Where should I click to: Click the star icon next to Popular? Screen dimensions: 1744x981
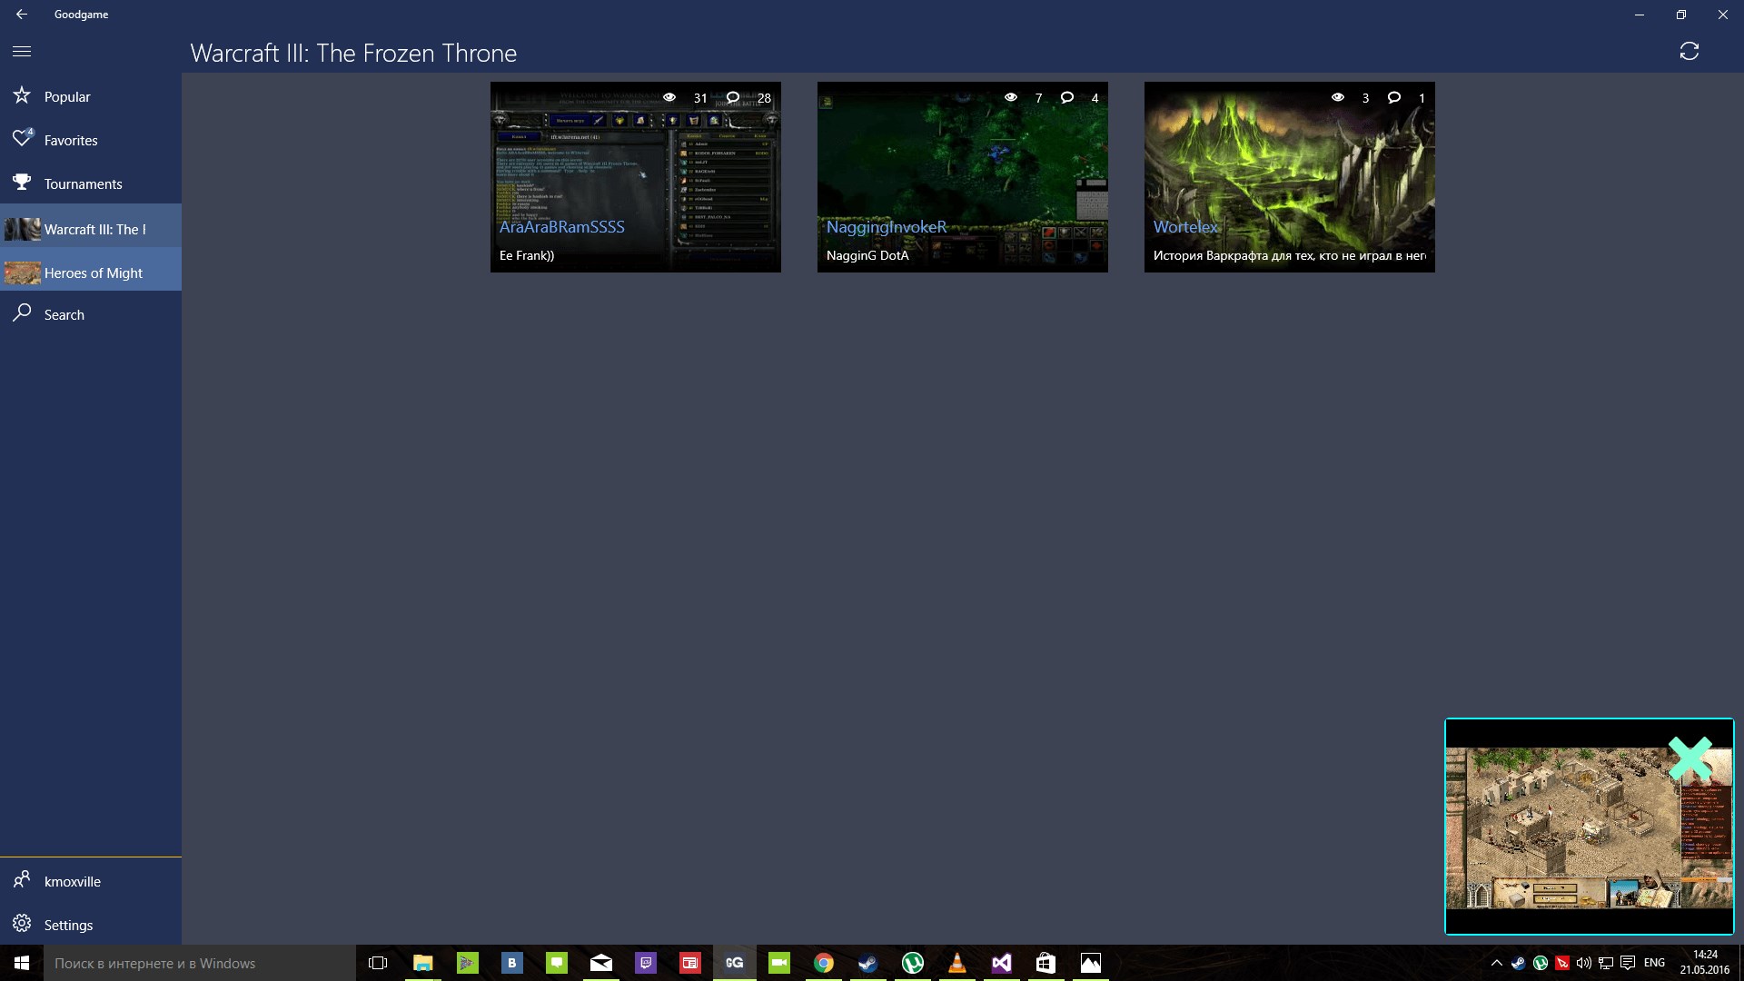tap(22, 95)
